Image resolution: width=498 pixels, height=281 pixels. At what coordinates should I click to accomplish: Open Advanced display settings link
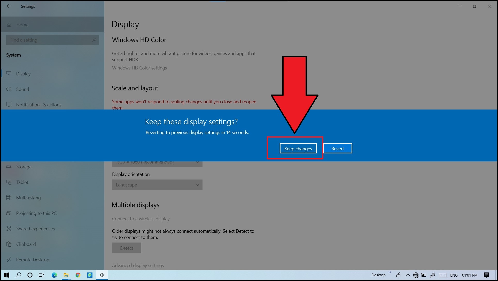point(138,266)
